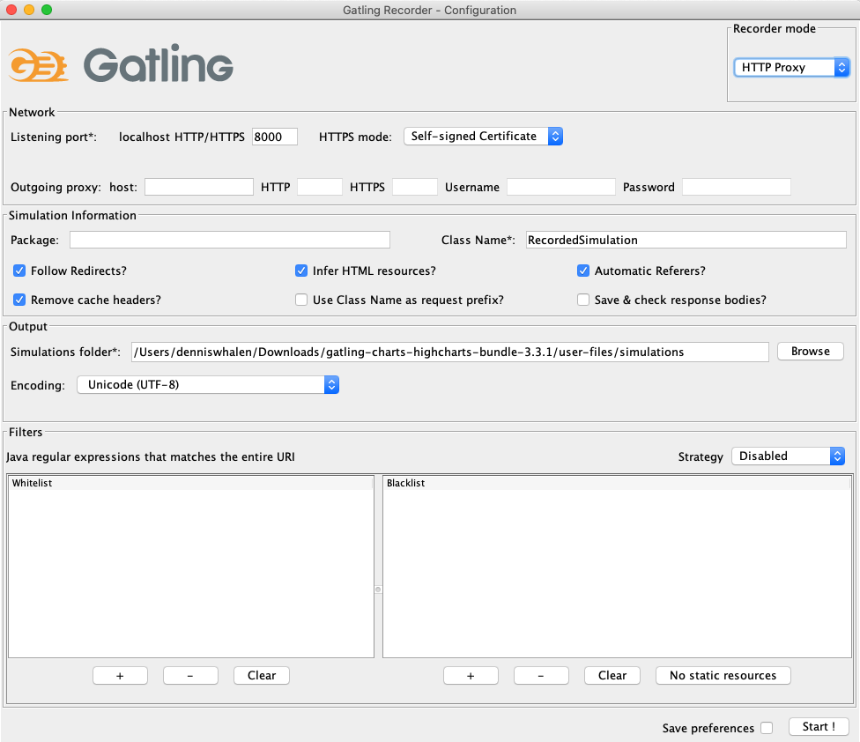Click the Whitelist column header
Screen dimensions: 860x742
tap(191, 483)
